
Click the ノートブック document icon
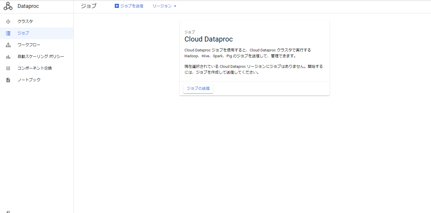tap(8, 80)
